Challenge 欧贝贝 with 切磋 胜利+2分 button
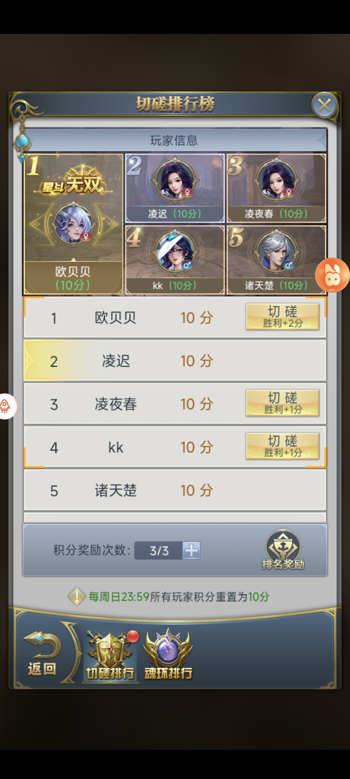This screenshot has width=350, height=779. coord(282,317)
